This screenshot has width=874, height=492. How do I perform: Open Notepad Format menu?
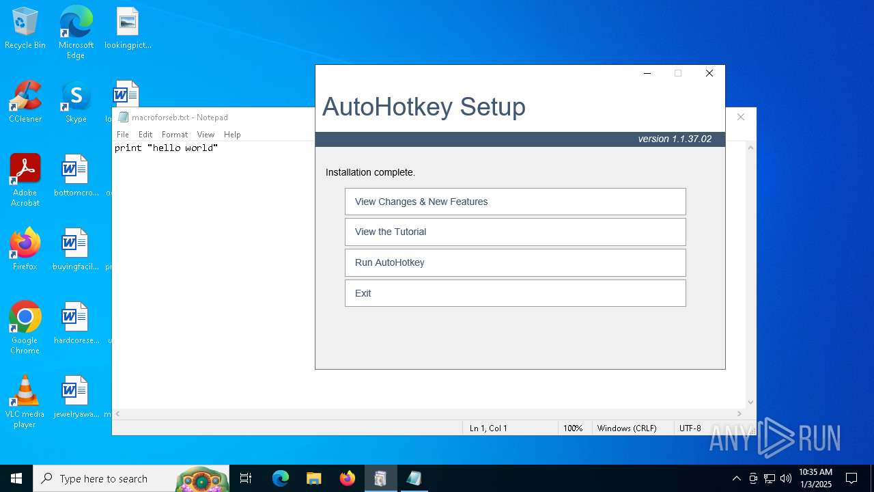(x=175, y=135)
